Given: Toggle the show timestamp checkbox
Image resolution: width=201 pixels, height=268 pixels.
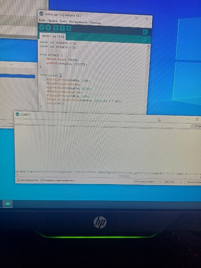Looking at the screenshot, I should [x=42, y=180].
